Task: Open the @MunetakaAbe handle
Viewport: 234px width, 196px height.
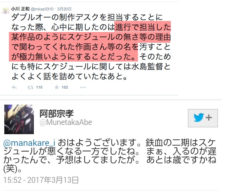Action: (x=66, y=122)
